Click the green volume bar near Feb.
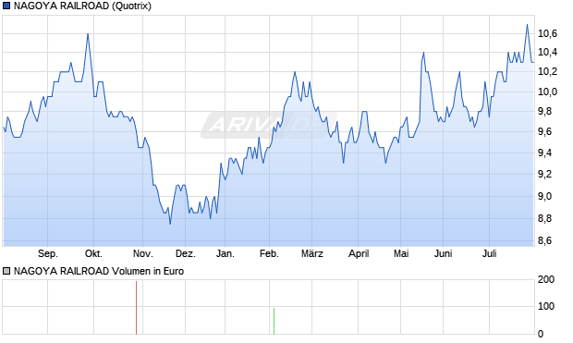The width and height of the screenshot is (573, 343). tap(274, 321)
